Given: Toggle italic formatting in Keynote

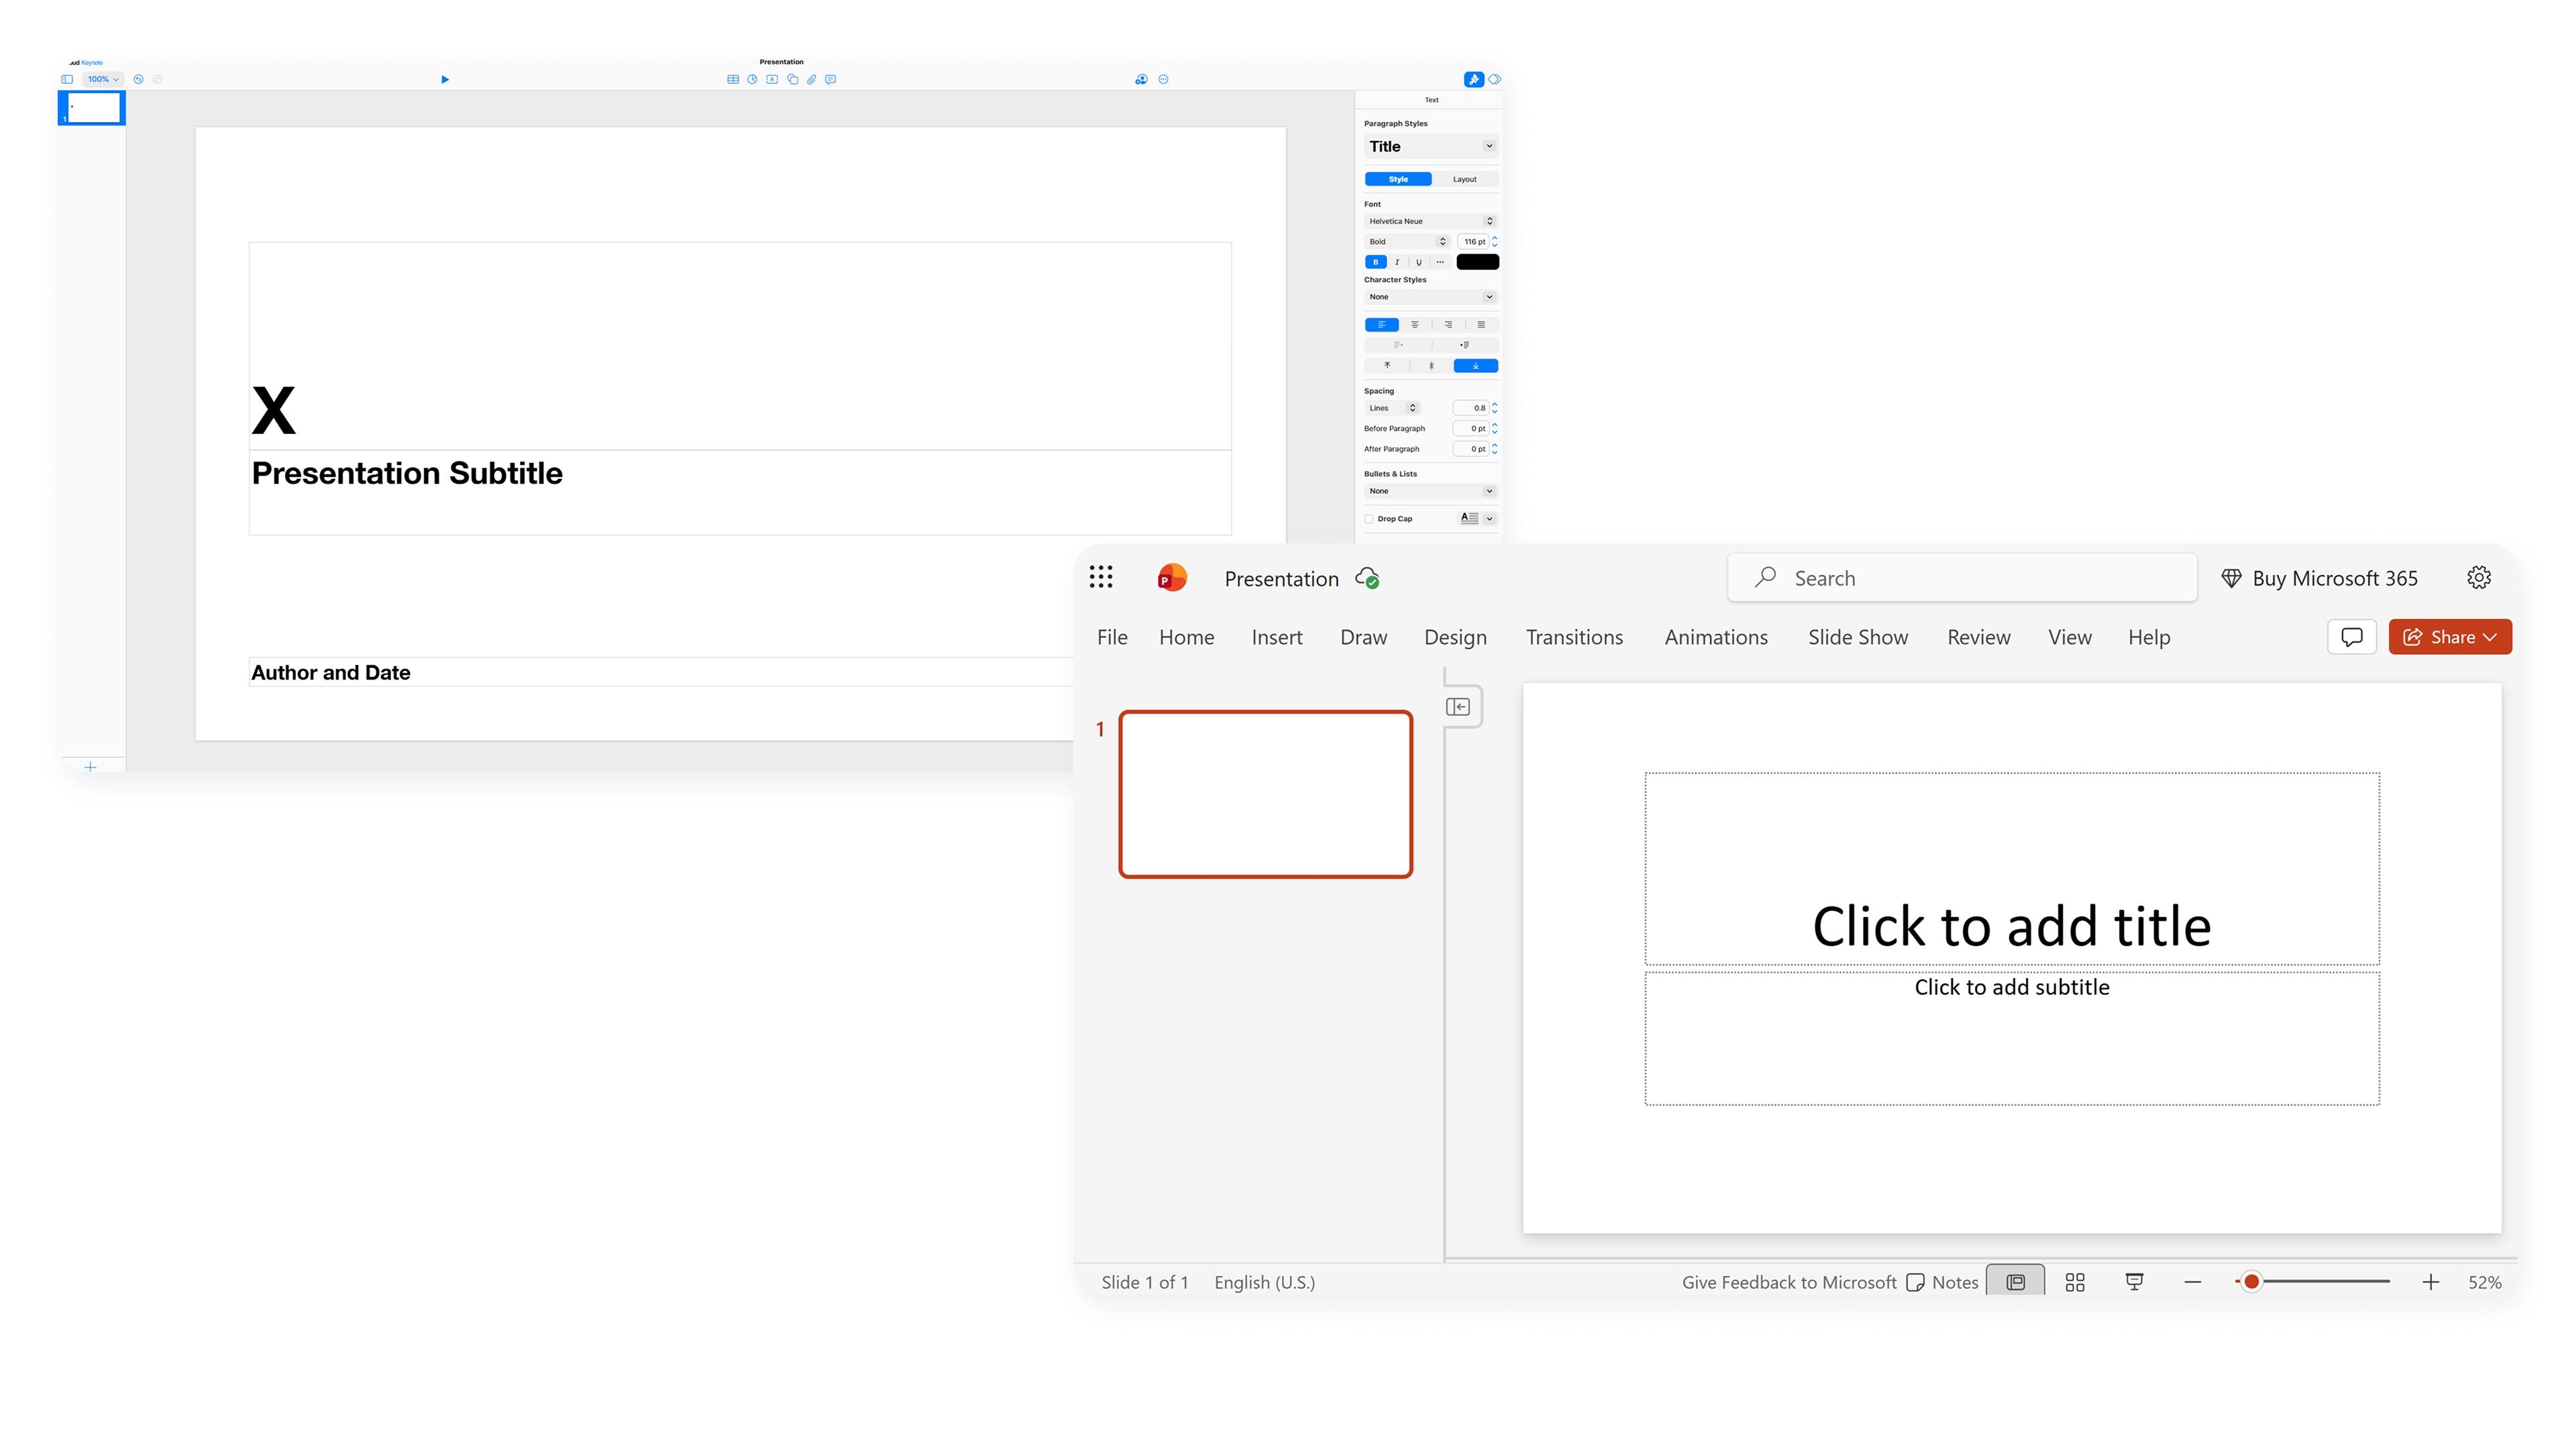Looking at the screenshot, I should point(1397,261).
